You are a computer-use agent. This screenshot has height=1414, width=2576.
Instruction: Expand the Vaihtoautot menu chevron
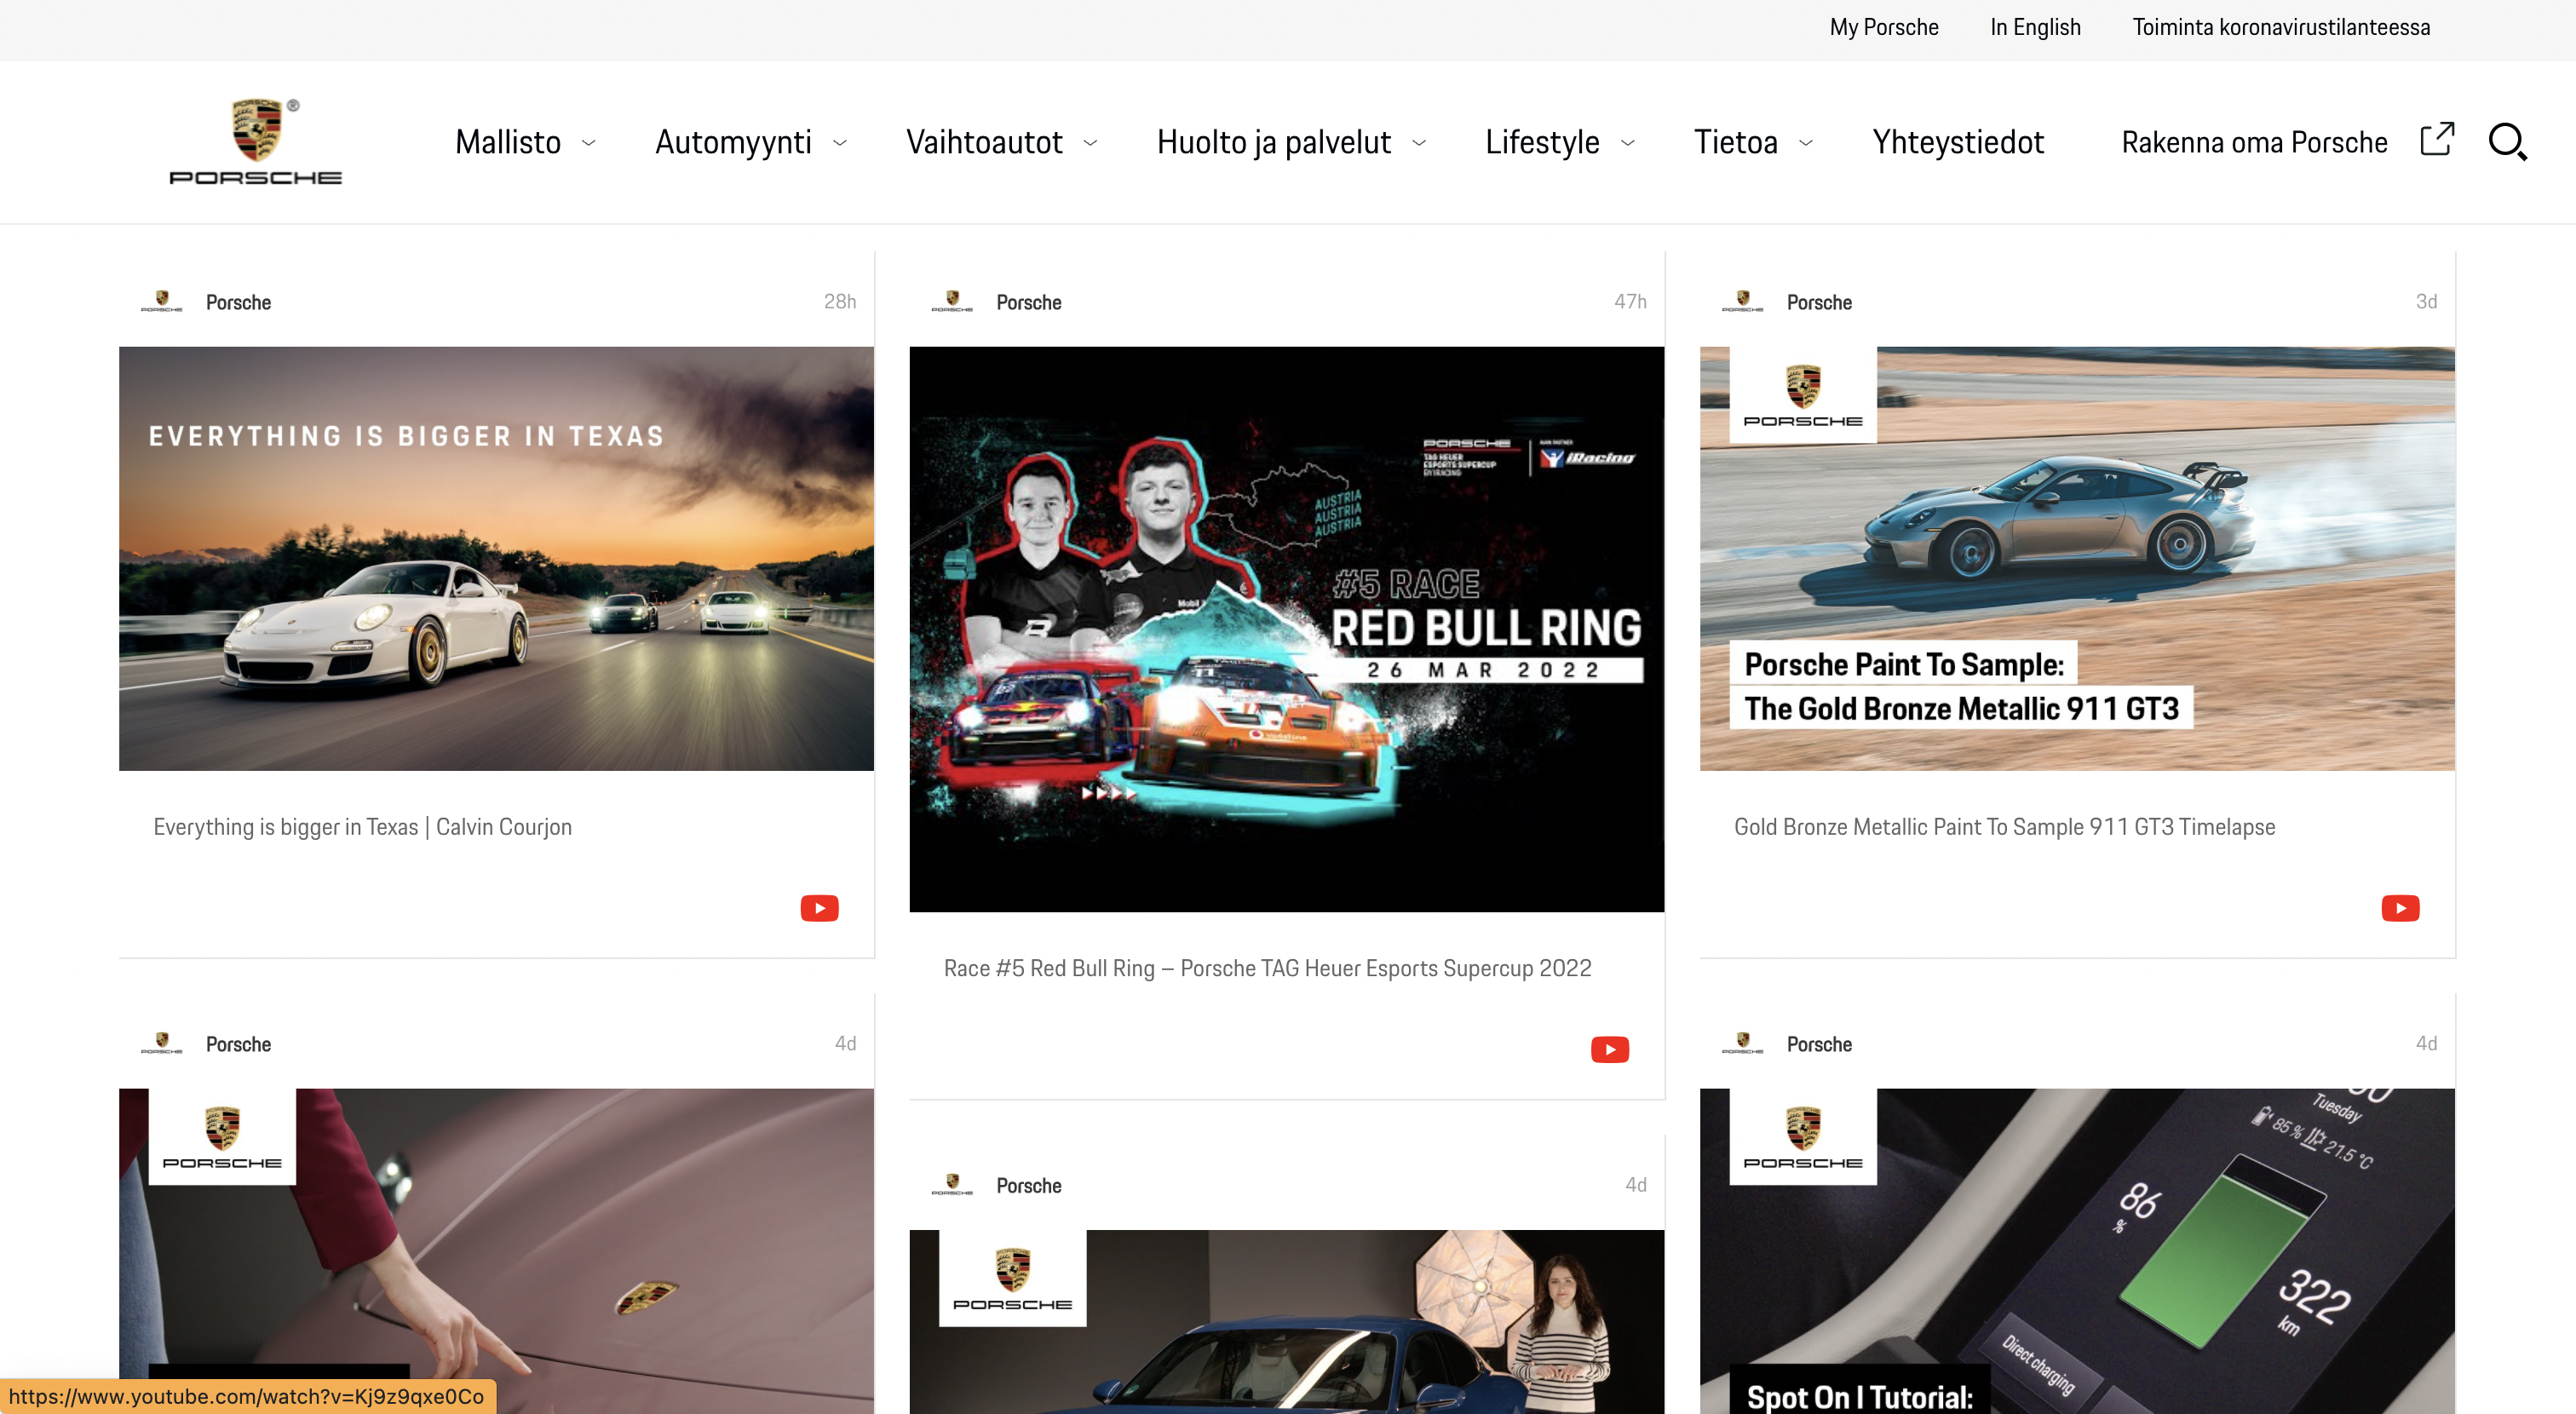click(1091, 143)
